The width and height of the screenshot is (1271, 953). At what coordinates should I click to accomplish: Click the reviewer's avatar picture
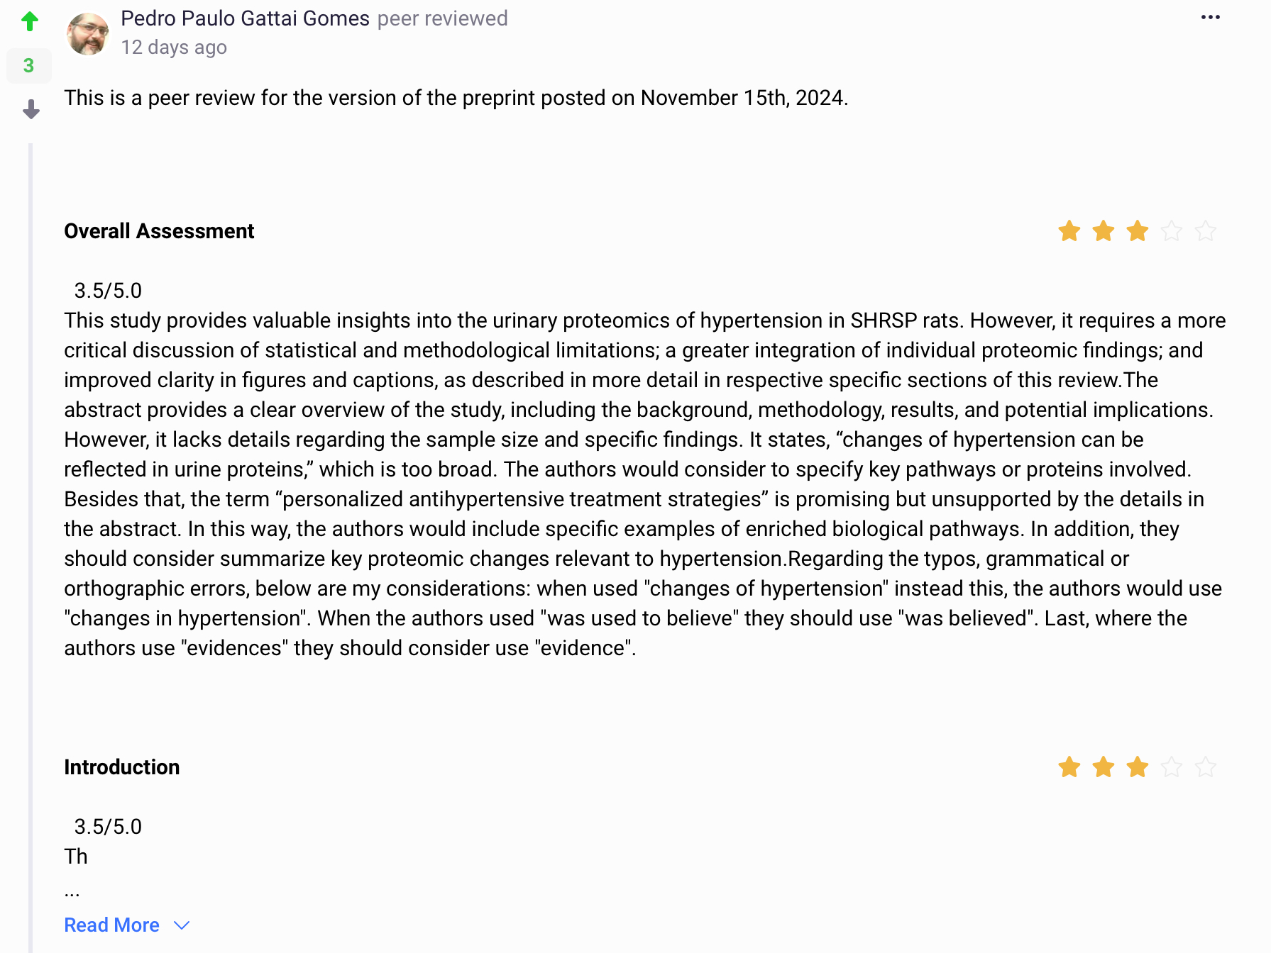[x=87, y=33]
